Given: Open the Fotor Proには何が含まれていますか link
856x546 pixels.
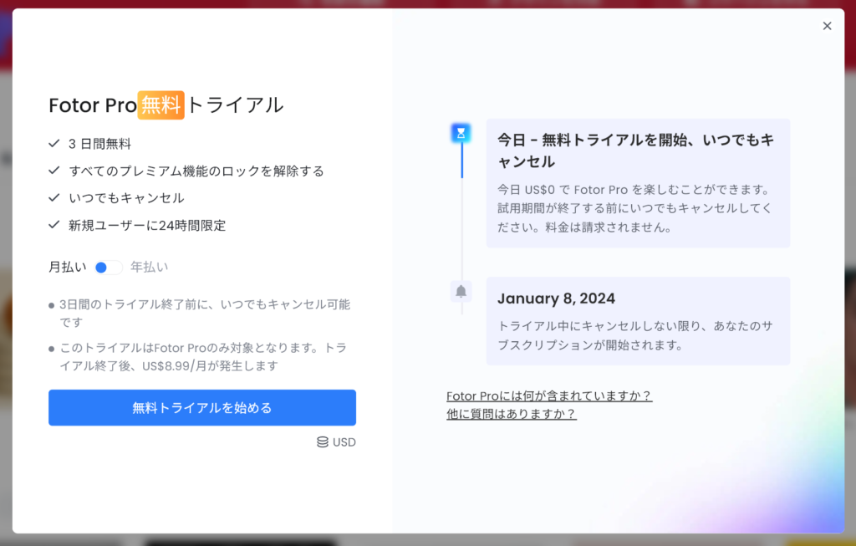Looking at the screenshot, I should click(549, 395).
